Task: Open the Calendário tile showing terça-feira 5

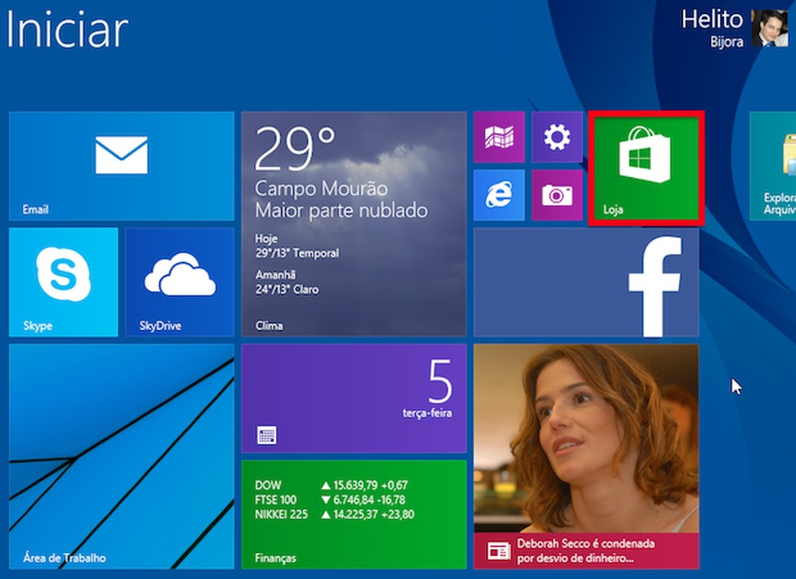Action: (353, 396)
